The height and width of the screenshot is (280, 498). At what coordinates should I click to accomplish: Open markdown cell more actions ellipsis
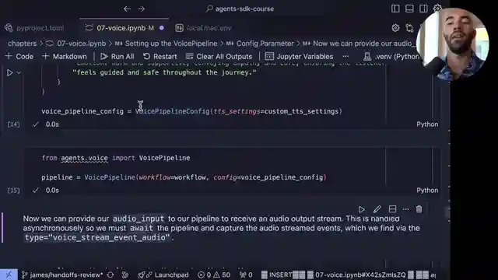[406, 209]
